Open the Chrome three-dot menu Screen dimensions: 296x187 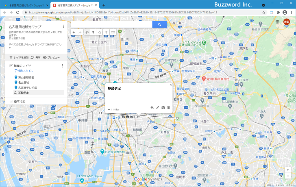[x=292, y=13]
